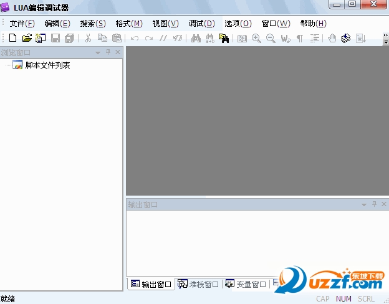Click the document with down arrow icon
This screenshot has width=389, height=304.
(x=360, y=38)
